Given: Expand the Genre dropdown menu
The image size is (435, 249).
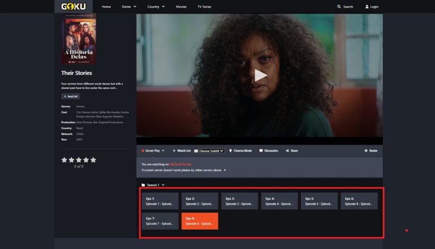Looking at the screenshot, I should click(x=129, y=7).
